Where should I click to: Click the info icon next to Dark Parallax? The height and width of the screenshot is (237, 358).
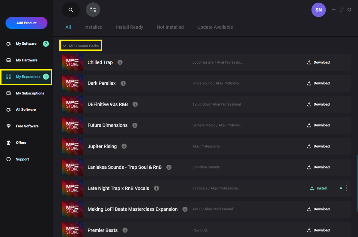pyautogui.click(x=123, y=83)
